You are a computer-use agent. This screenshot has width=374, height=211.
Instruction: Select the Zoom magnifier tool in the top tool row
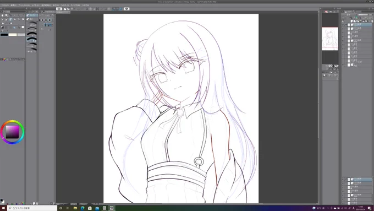coord(6,15)
